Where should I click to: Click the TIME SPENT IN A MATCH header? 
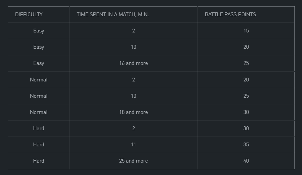point(113,15)
